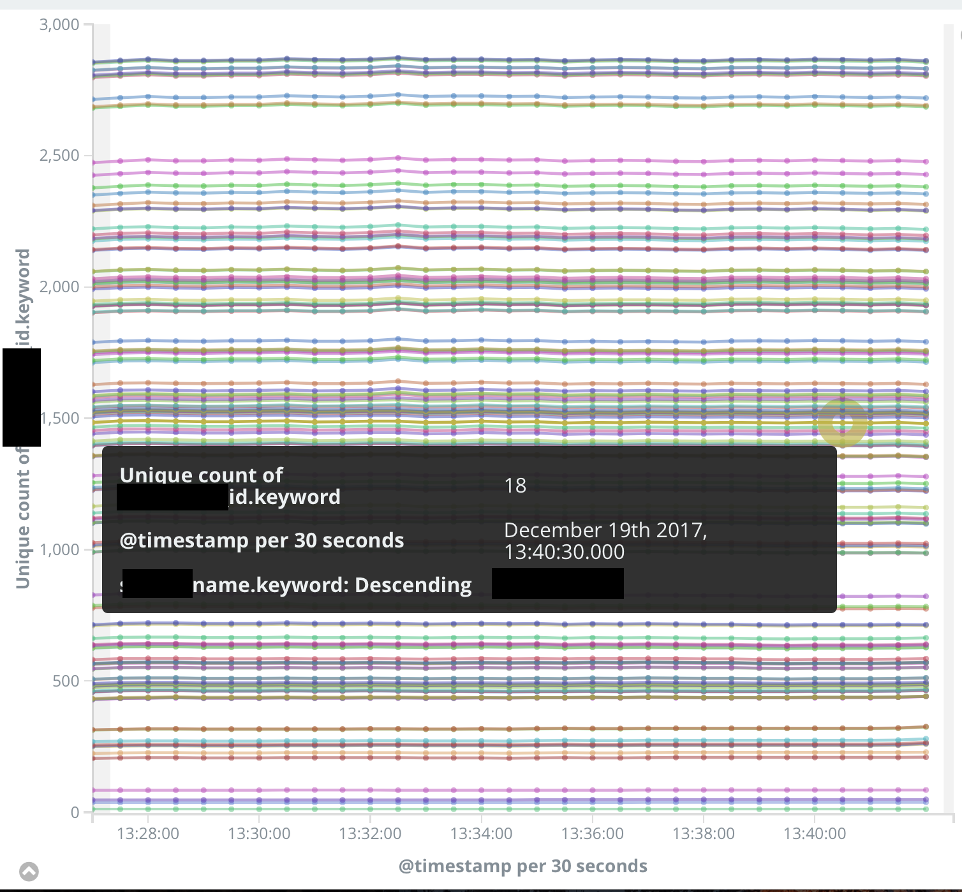Click the highlighted data point circle at 13:40:30

click(842, 422)
